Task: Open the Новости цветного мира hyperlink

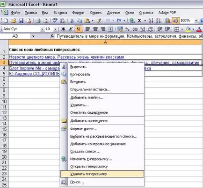Action: pos(66,57)
